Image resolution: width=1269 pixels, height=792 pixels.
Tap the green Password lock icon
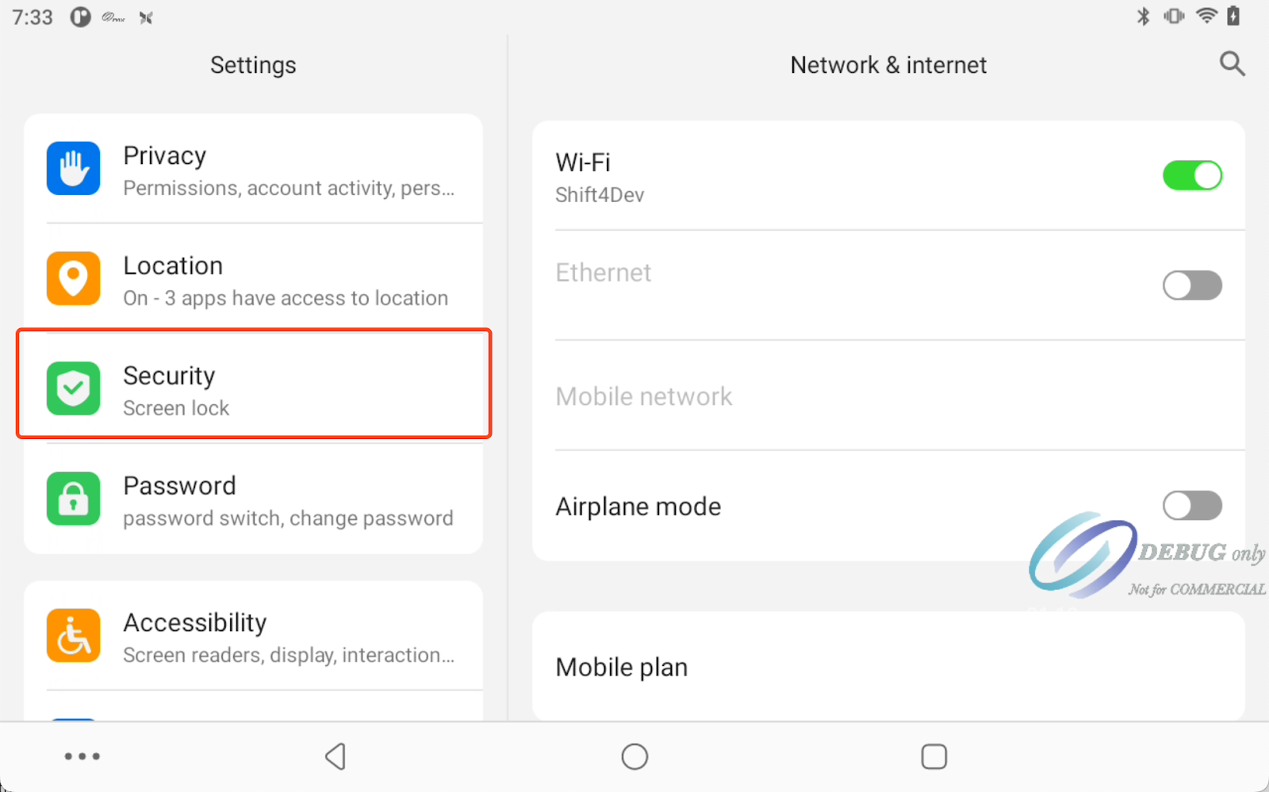[x=73, y=499]
